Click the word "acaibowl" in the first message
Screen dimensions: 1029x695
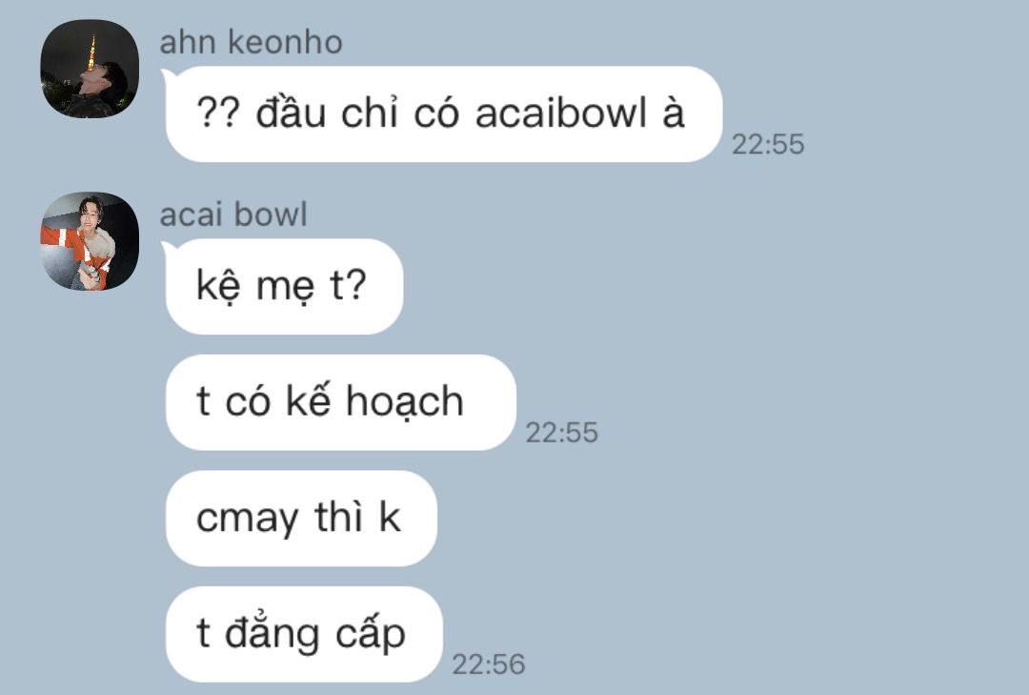click(561, 113)
